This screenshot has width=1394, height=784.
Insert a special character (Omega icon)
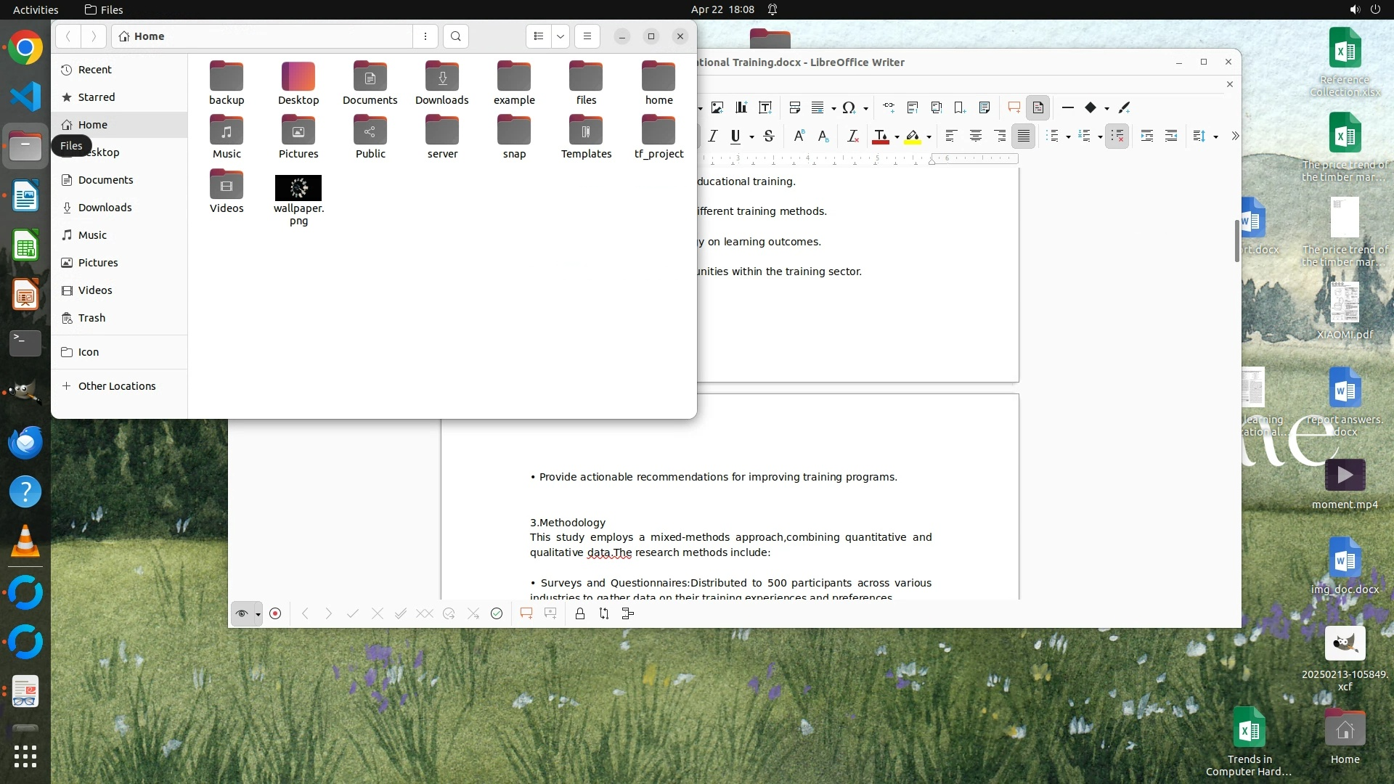[848, 107]
